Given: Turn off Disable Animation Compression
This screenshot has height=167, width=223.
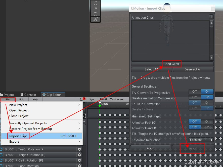Looking at the screenshot, I should point(195,97).
